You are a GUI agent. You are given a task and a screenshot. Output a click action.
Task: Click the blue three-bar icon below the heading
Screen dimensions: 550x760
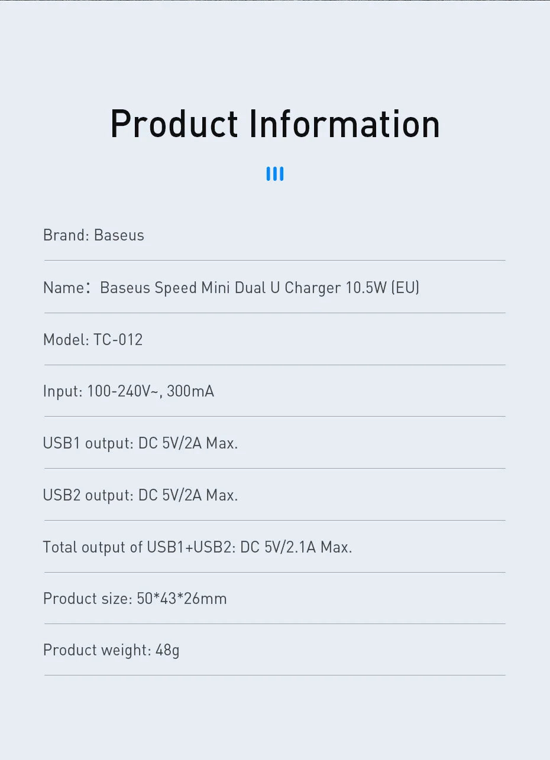pyautogui.click(x=275, y=174)
